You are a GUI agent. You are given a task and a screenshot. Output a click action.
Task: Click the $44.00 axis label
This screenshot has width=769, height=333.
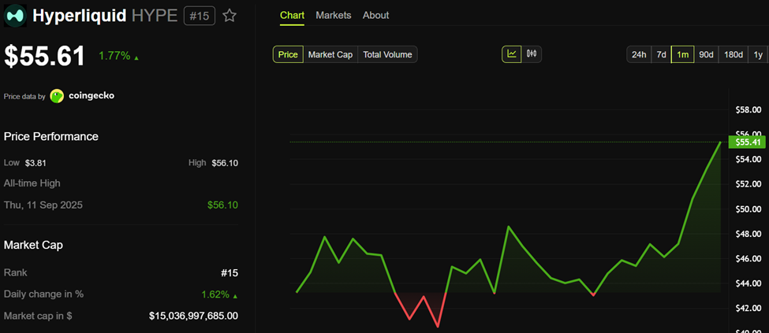tap(748, 283)
